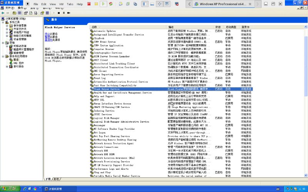Click the unity view icon right of the full screen icon
The width and height of the screenshot is (308, 192).
pyautogui.click(x=167, y=4)
